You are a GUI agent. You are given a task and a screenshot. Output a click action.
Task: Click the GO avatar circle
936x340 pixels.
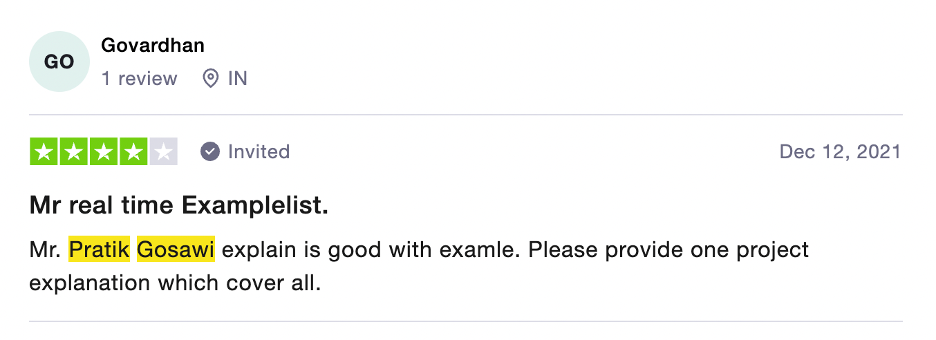[x=59, y=62]
